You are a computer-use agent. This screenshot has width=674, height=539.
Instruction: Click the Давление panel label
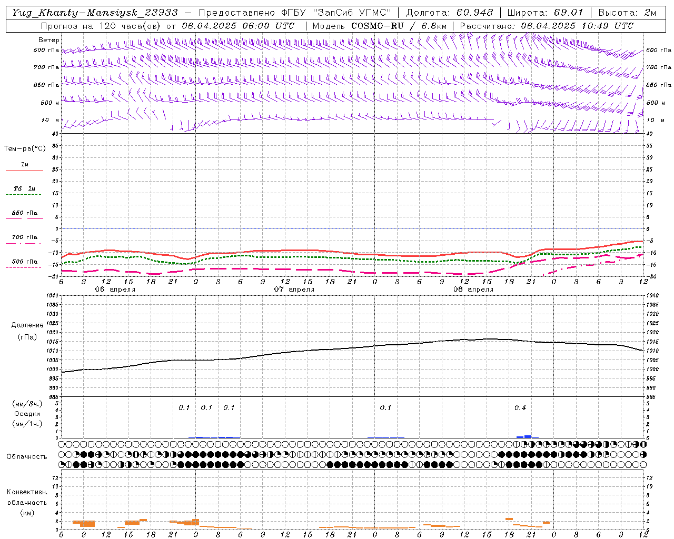[27, 325]
